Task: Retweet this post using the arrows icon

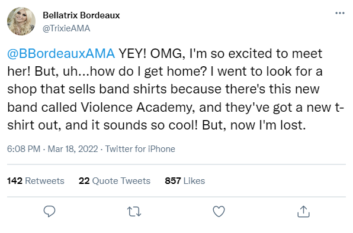Action: pyautogui.click(x=134, y=212)
